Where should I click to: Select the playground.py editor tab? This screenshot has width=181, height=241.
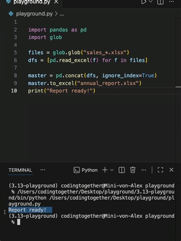[x=32, y=2]
